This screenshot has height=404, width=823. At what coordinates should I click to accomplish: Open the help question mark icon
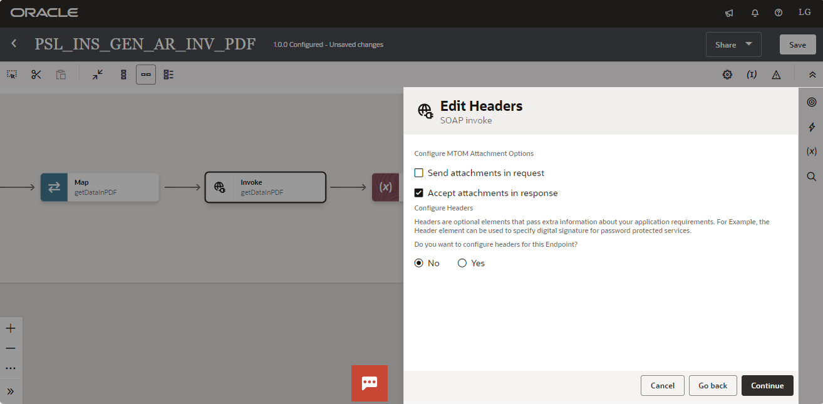(x=779, y=13)
